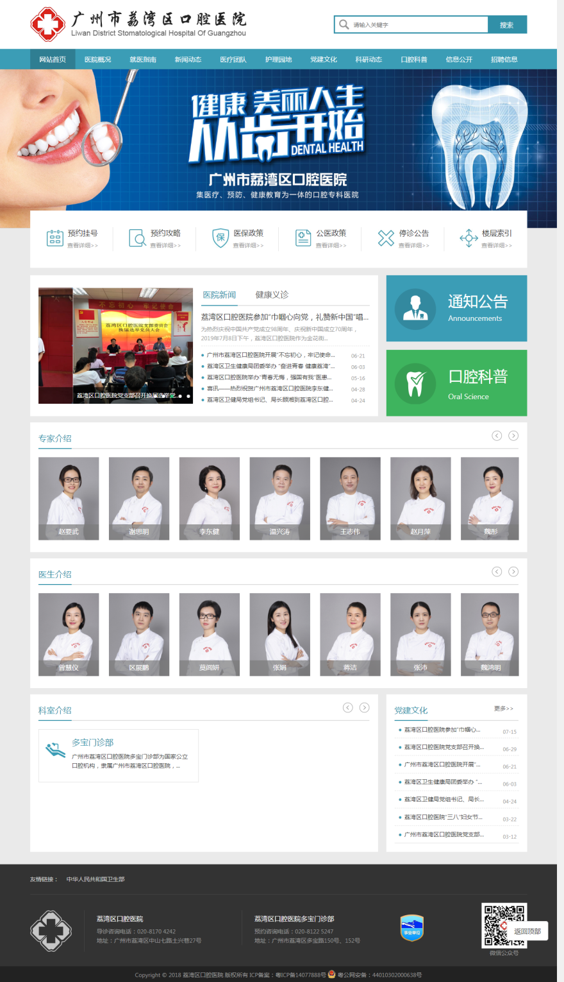Open the 通知公告 Announcements banner

pyautogui.click(x=456, y=309)
